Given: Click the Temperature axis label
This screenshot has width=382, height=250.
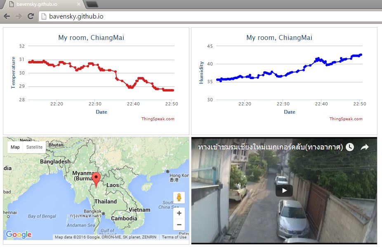Looking at the screenshot, I should 13,73.
